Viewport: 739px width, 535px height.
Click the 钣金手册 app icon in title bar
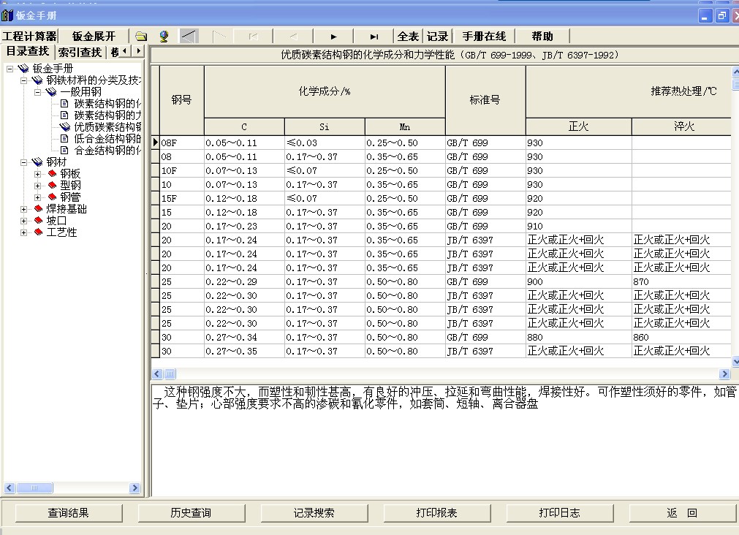pyautogui.click(x=7, y=15)
